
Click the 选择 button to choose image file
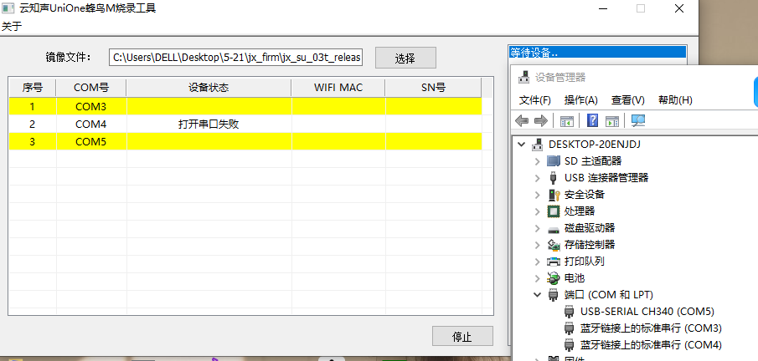pos(405,58)
